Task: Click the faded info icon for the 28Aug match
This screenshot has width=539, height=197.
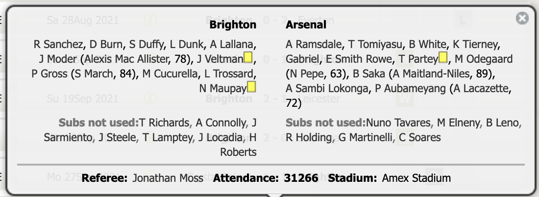Action: click(149, 20)
